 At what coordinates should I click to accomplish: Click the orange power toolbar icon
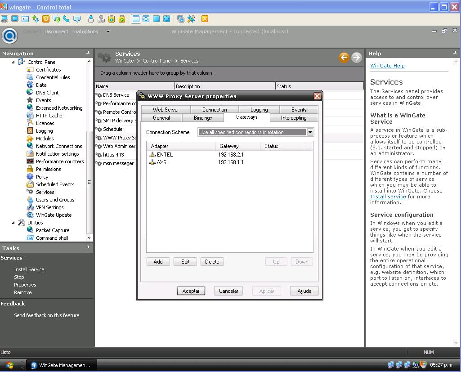tap(46, 19)
